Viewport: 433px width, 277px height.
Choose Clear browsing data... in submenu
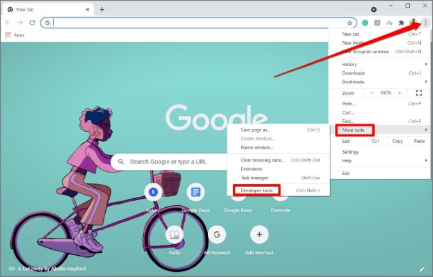point(278,160)
